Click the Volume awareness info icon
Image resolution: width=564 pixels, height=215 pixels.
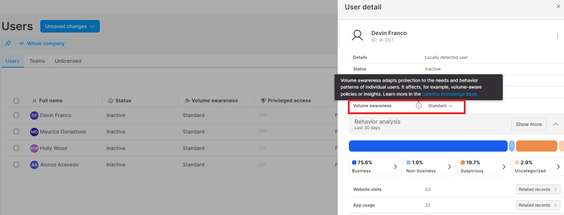[419, 106]
